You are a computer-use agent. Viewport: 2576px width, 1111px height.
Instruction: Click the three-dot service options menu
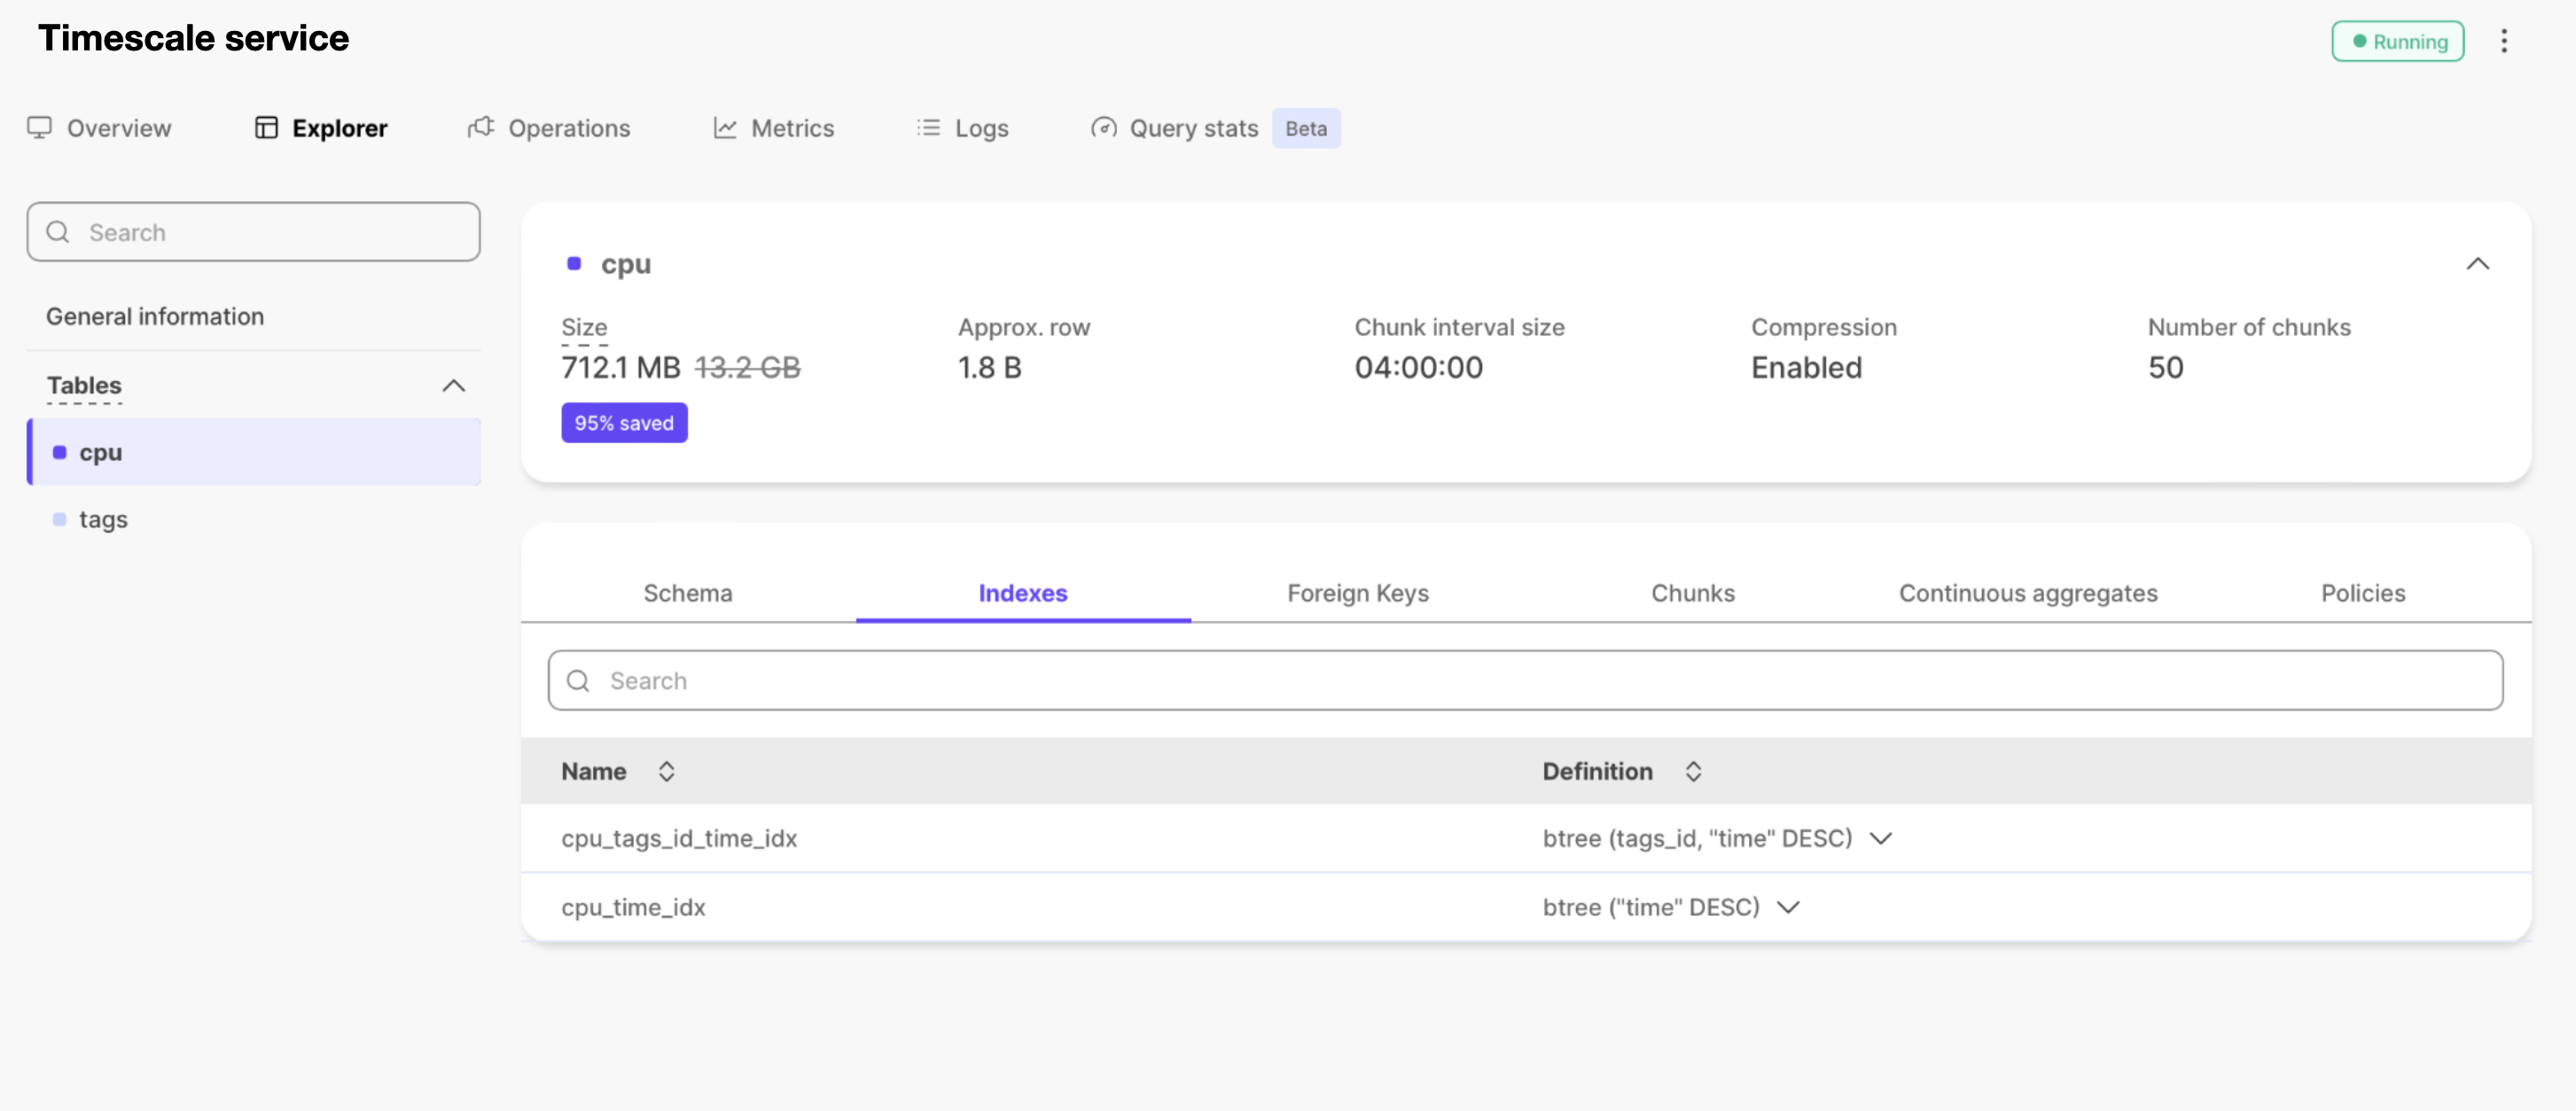point(2503,41)
